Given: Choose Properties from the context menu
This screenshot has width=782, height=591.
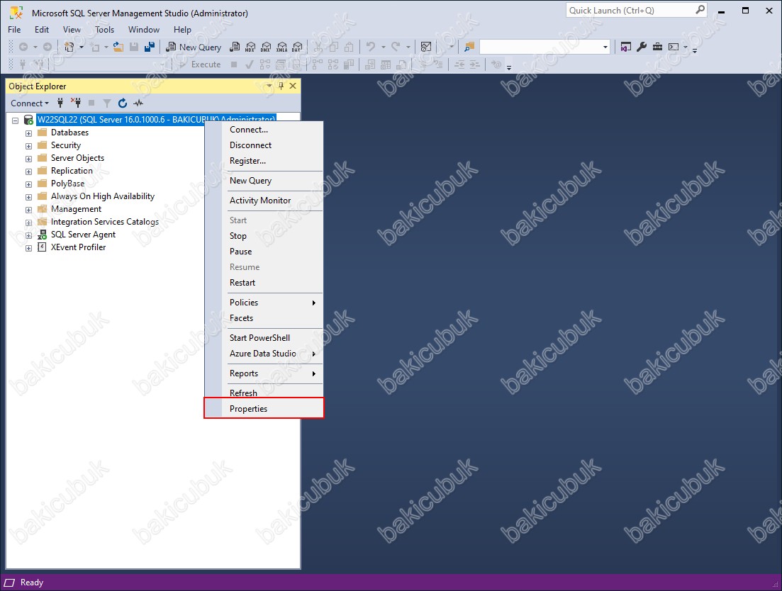Looking at the screenshot, I should 264,409.
